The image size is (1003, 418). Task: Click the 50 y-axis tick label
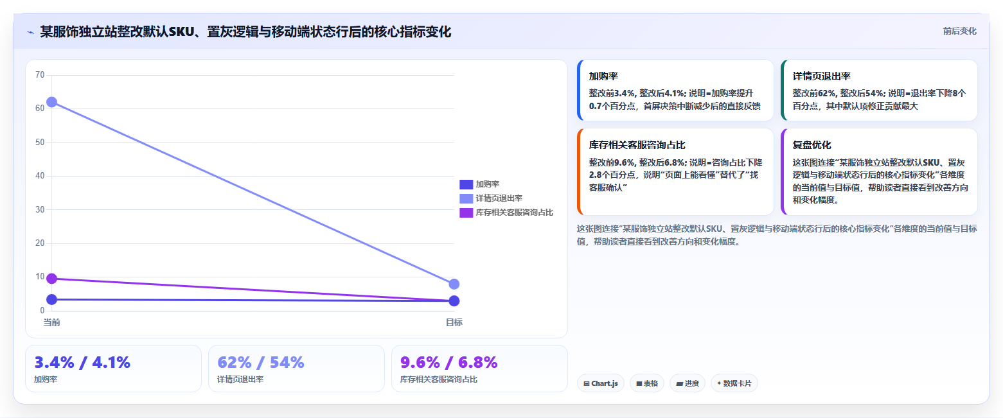point(40,142)
